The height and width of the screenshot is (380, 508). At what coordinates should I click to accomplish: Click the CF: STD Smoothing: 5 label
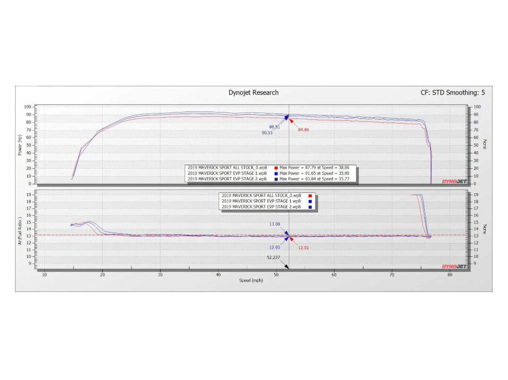tap(453, 93)
